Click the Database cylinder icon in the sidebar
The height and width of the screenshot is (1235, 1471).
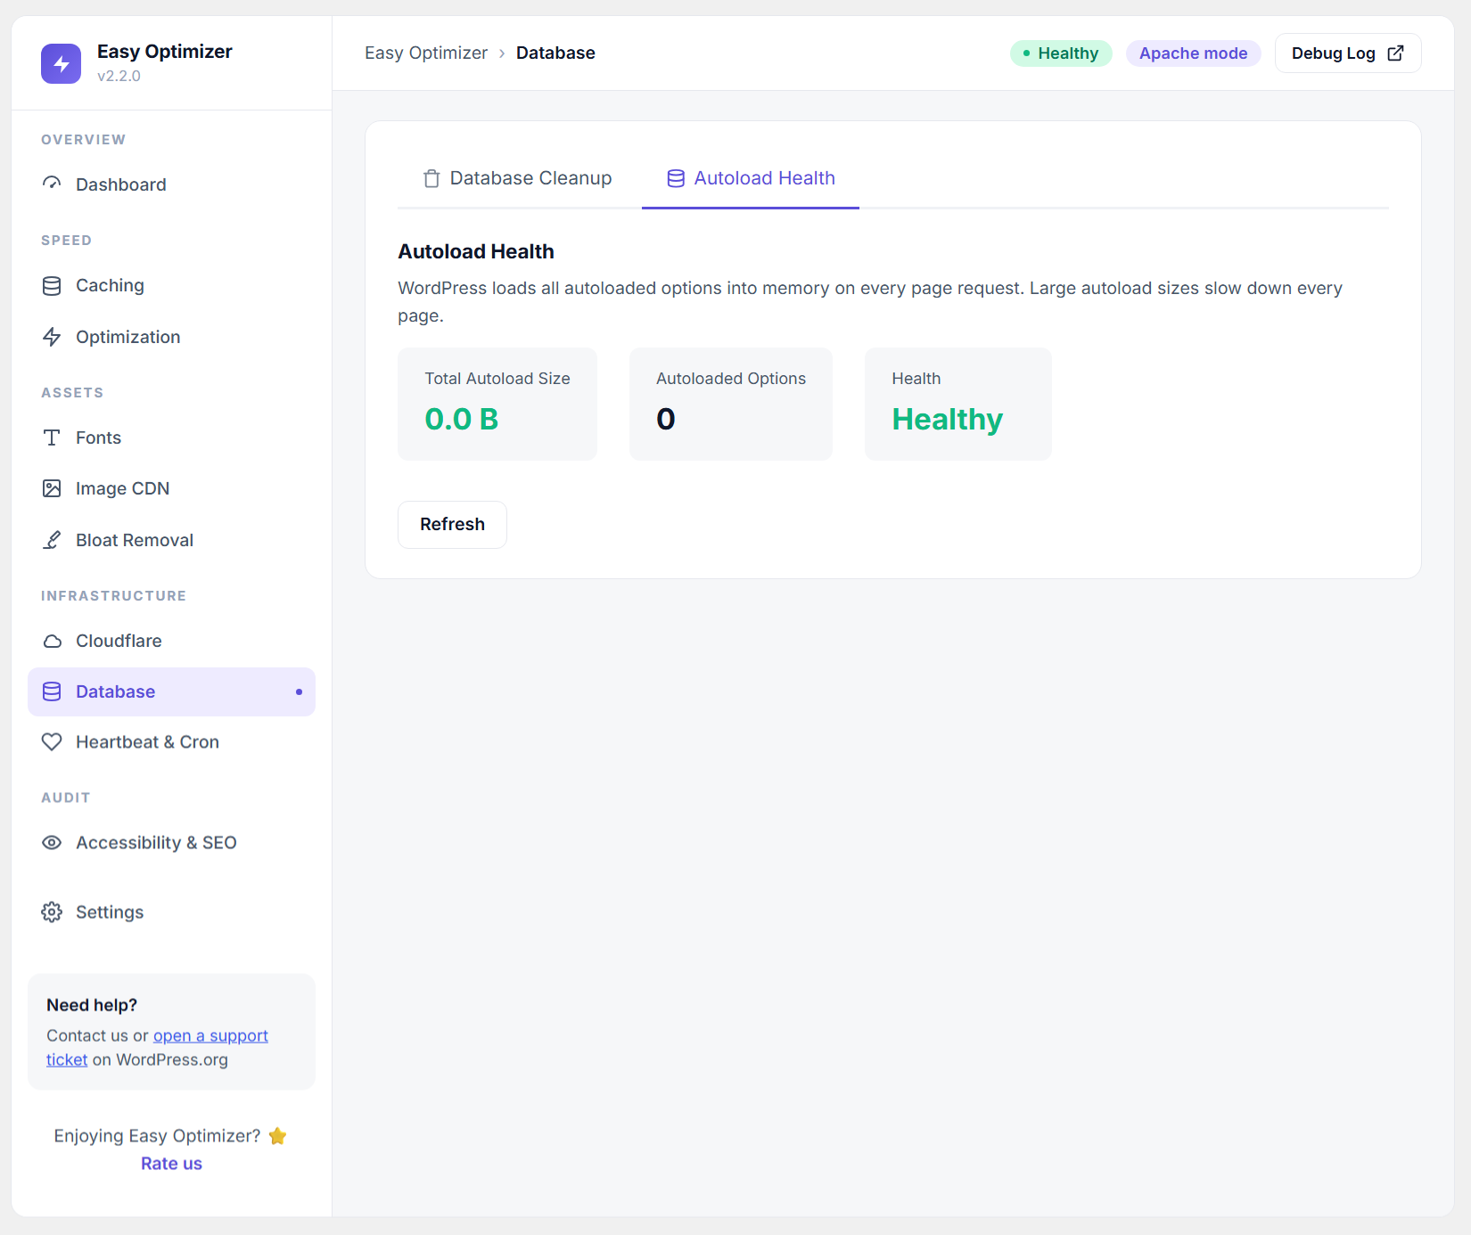(52, 691)
